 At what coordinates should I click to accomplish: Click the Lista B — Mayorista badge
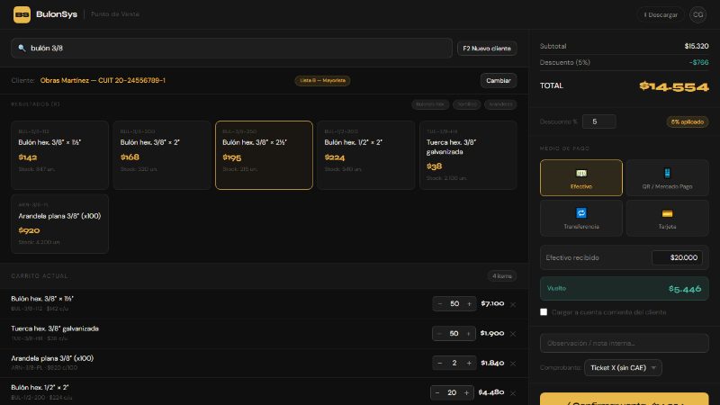pyautogui.click(x=322, y=81)
